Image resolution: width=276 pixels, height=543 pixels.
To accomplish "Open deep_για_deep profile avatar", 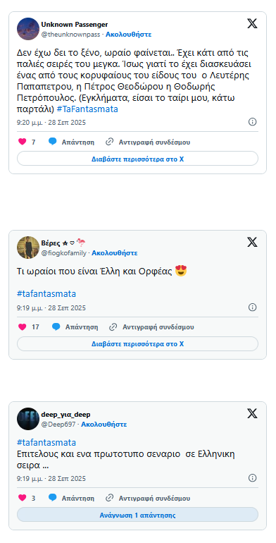I will click(28, 419).
